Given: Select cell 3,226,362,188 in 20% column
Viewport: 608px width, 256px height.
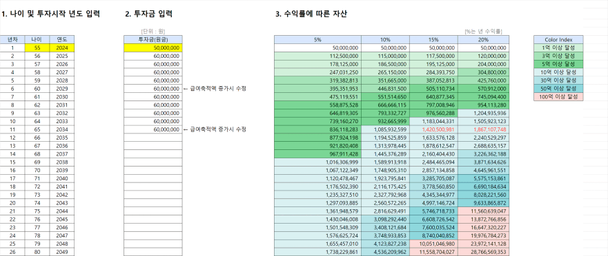Looking at the screenshot, I should pyautogui.click(x=484, y=154).
